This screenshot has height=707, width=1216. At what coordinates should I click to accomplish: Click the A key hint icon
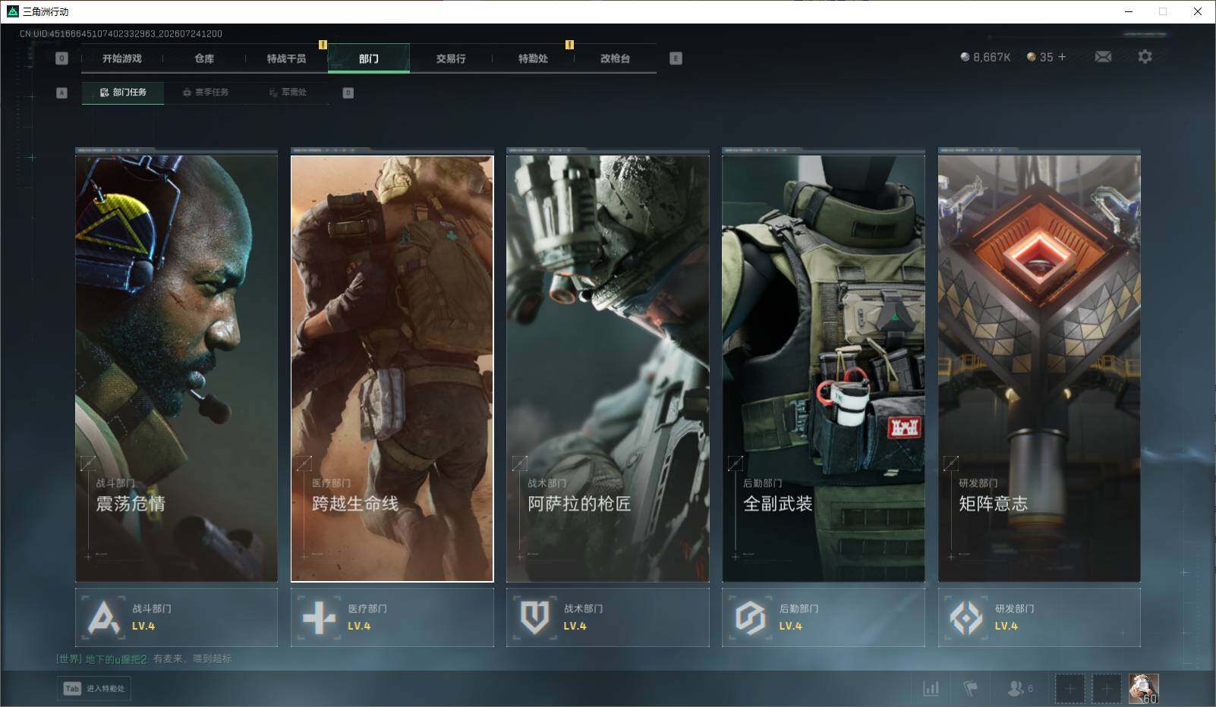click(x=62, y=93)
